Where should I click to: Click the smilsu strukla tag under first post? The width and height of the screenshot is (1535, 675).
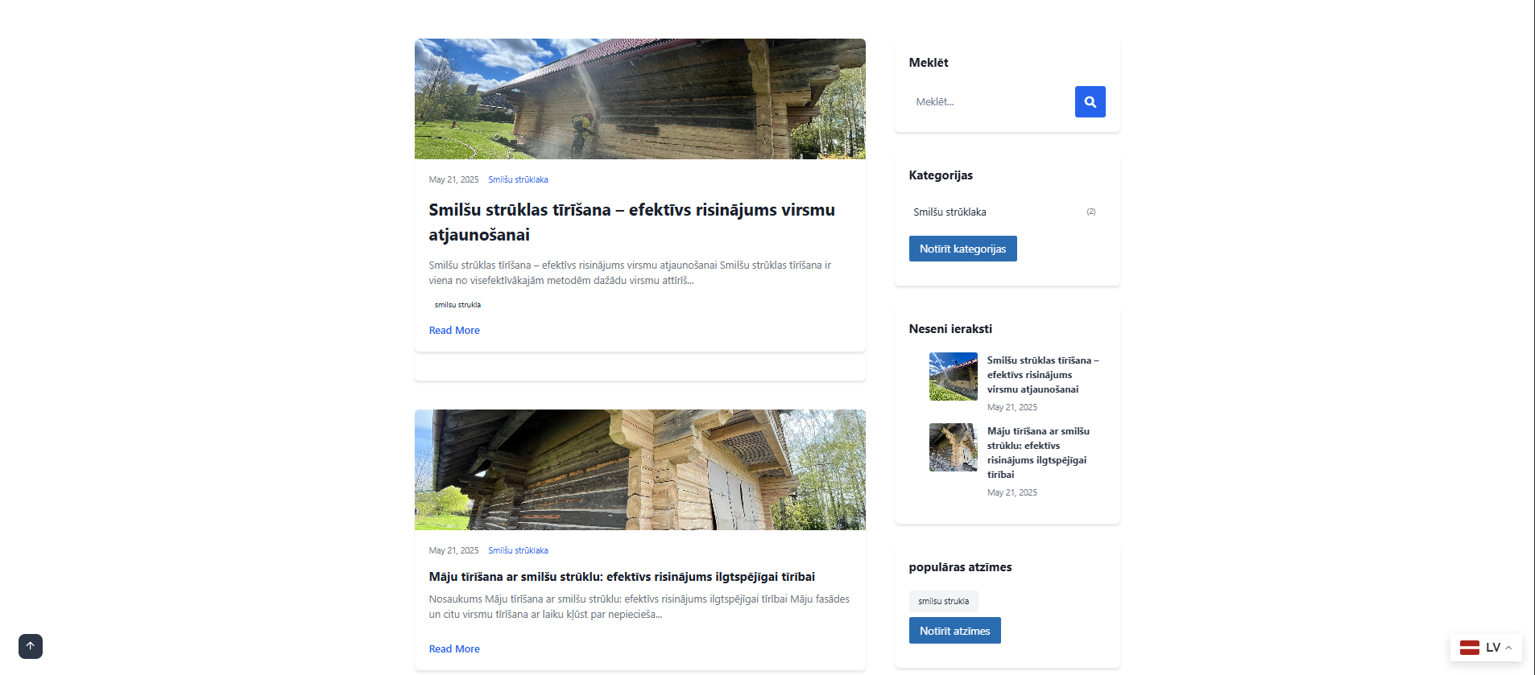pos(457,305)
